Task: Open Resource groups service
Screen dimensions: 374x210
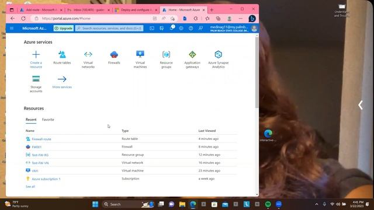Action: pyautogui.click(x=166, y=60)
